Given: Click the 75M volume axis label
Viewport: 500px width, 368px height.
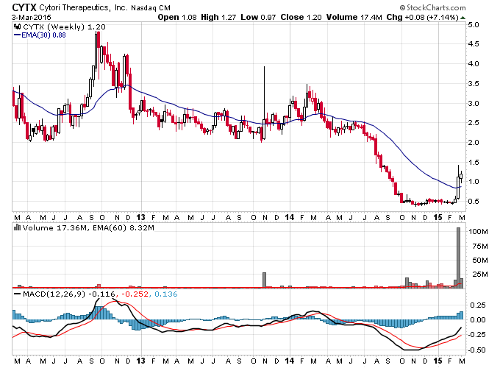Looking at the screenshot, I should click(480, 246).
